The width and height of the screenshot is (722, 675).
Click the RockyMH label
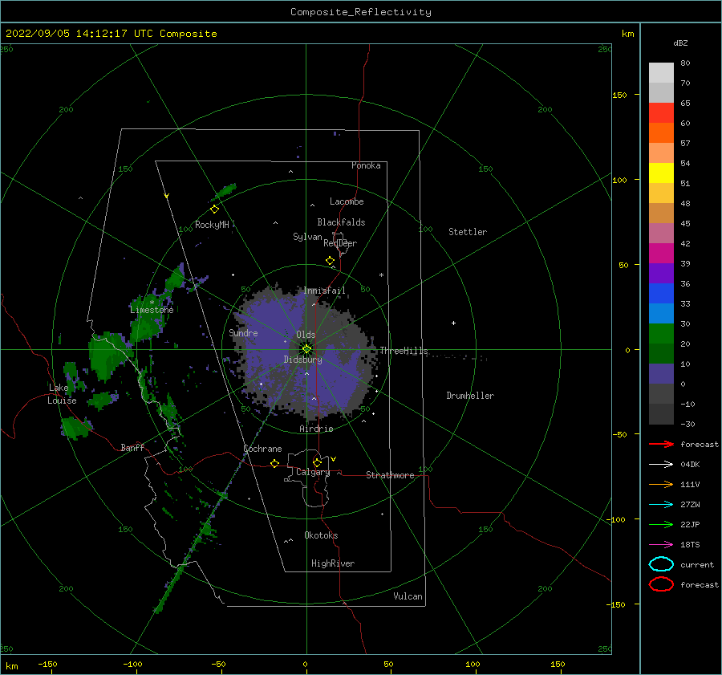tap(212, 225)
